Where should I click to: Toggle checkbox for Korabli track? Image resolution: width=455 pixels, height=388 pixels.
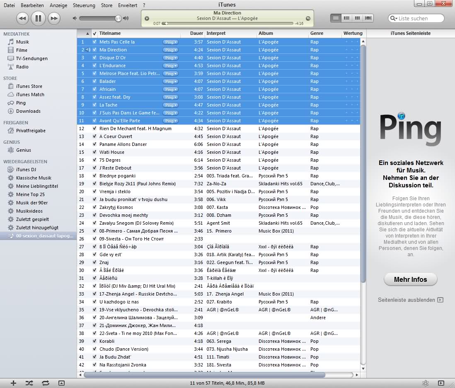click(94, 341)
